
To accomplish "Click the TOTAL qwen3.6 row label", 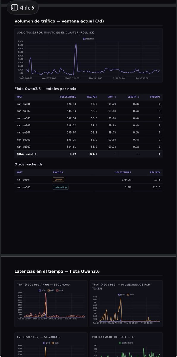I will [x=26, y=154].
